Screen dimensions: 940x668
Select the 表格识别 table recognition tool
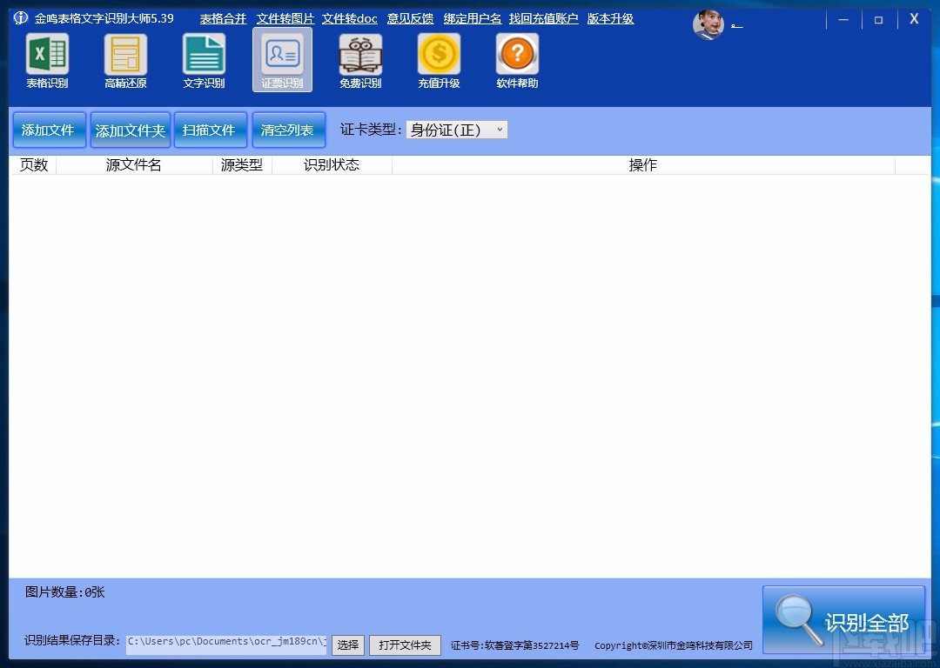click(47, 59)
